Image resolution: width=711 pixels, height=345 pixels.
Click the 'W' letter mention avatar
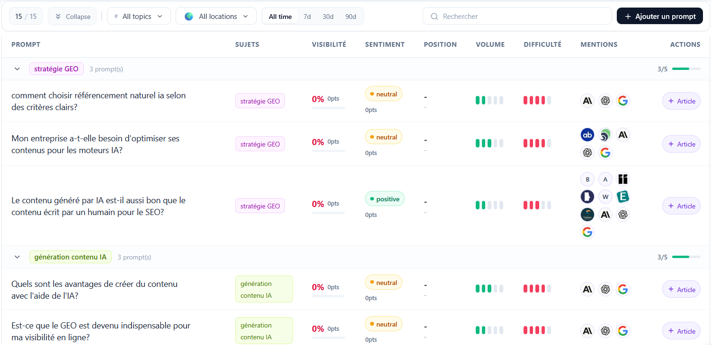[x=605, y=197]
